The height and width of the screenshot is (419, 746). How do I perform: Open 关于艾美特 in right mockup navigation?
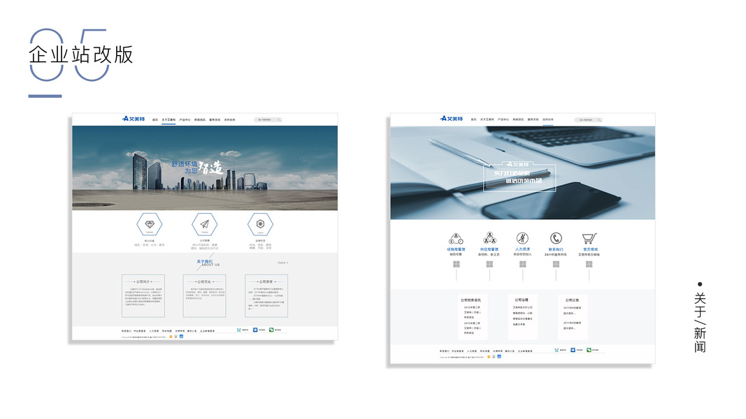(x=487, y=119)
